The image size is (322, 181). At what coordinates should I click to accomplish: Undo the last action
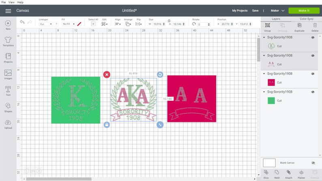tap(22, 22)
